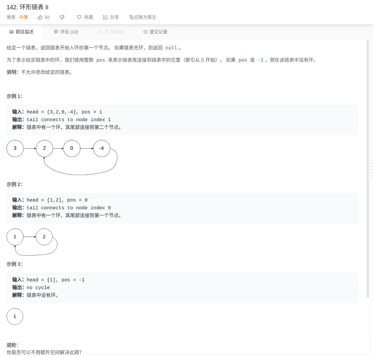Click the vertical scrollbar of description panel

pyautogui.click(x=368, y=169)
